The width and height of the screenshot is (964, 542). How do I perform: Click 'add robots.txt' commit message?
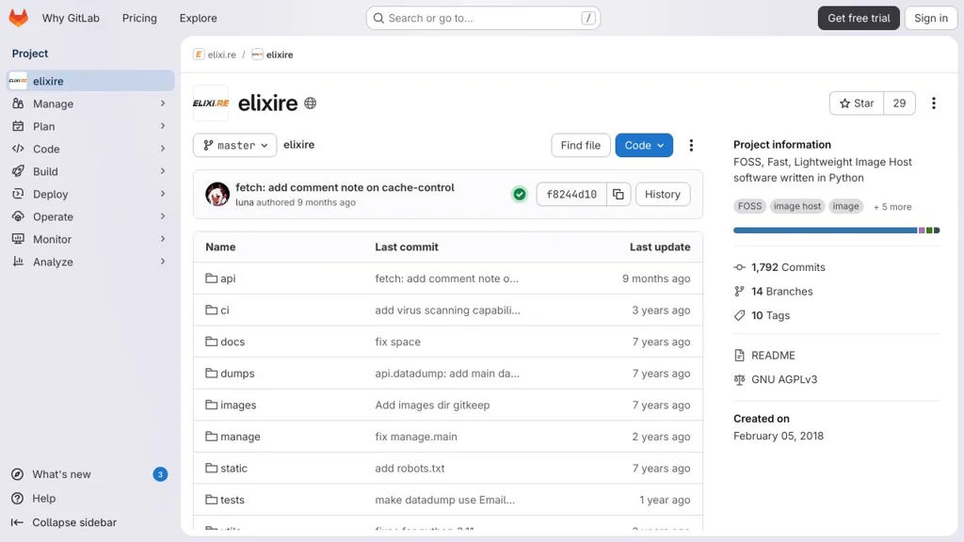click(410, 469)
